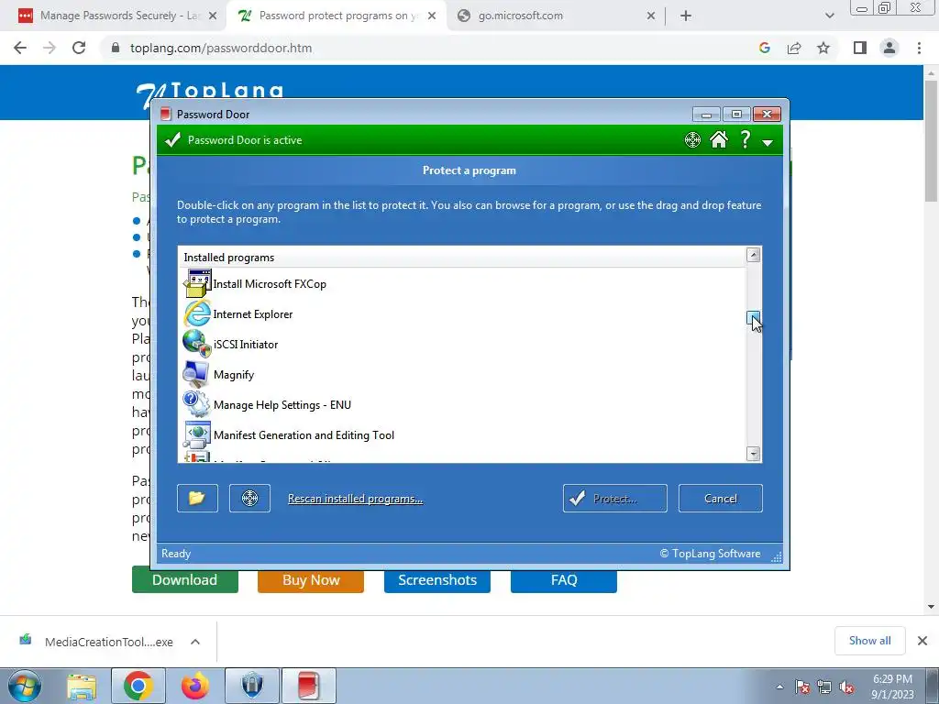Open Windows Explorer from taskbar
This screenshot has height=704, width=939.
(82, 686)
